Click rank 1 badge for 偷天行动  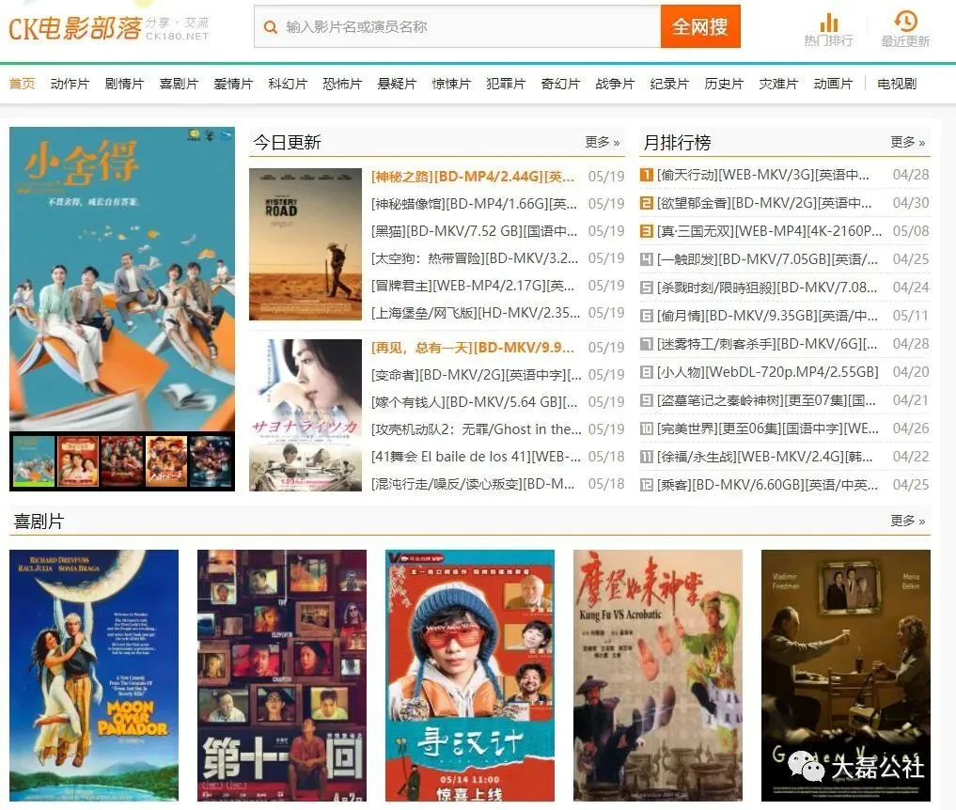(x=647, y=175)
